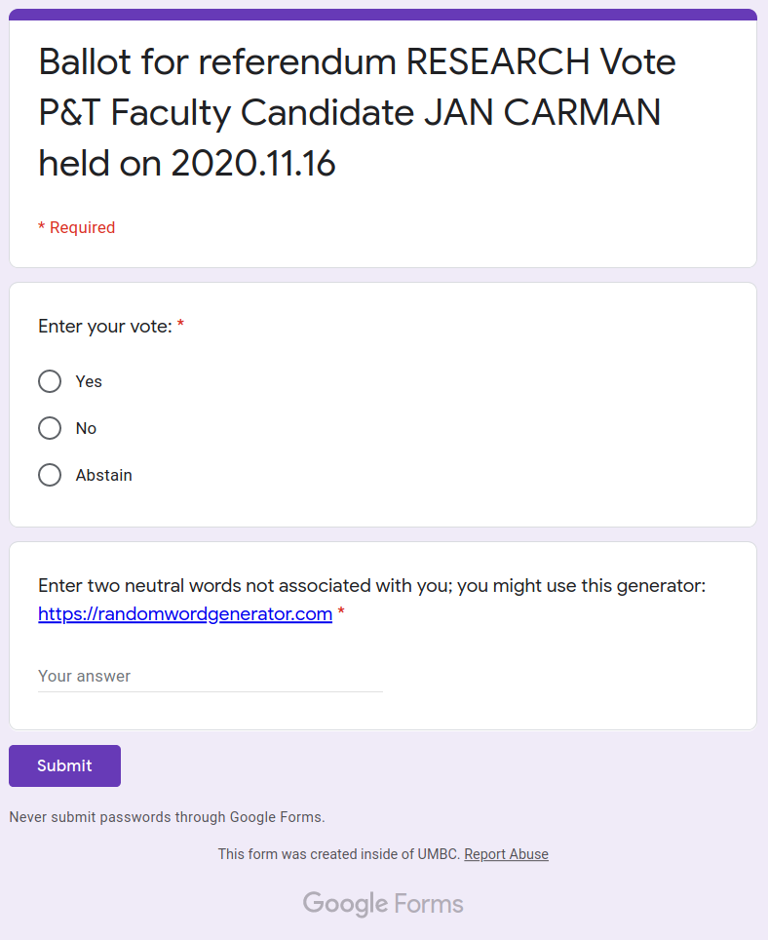768x940 pixels.
Task: Click the ballot title heading text
Action: 357,113
